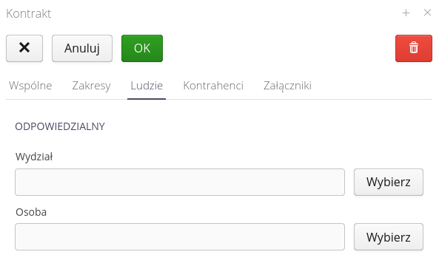Select the Ludzie tab

coord(147,86)
